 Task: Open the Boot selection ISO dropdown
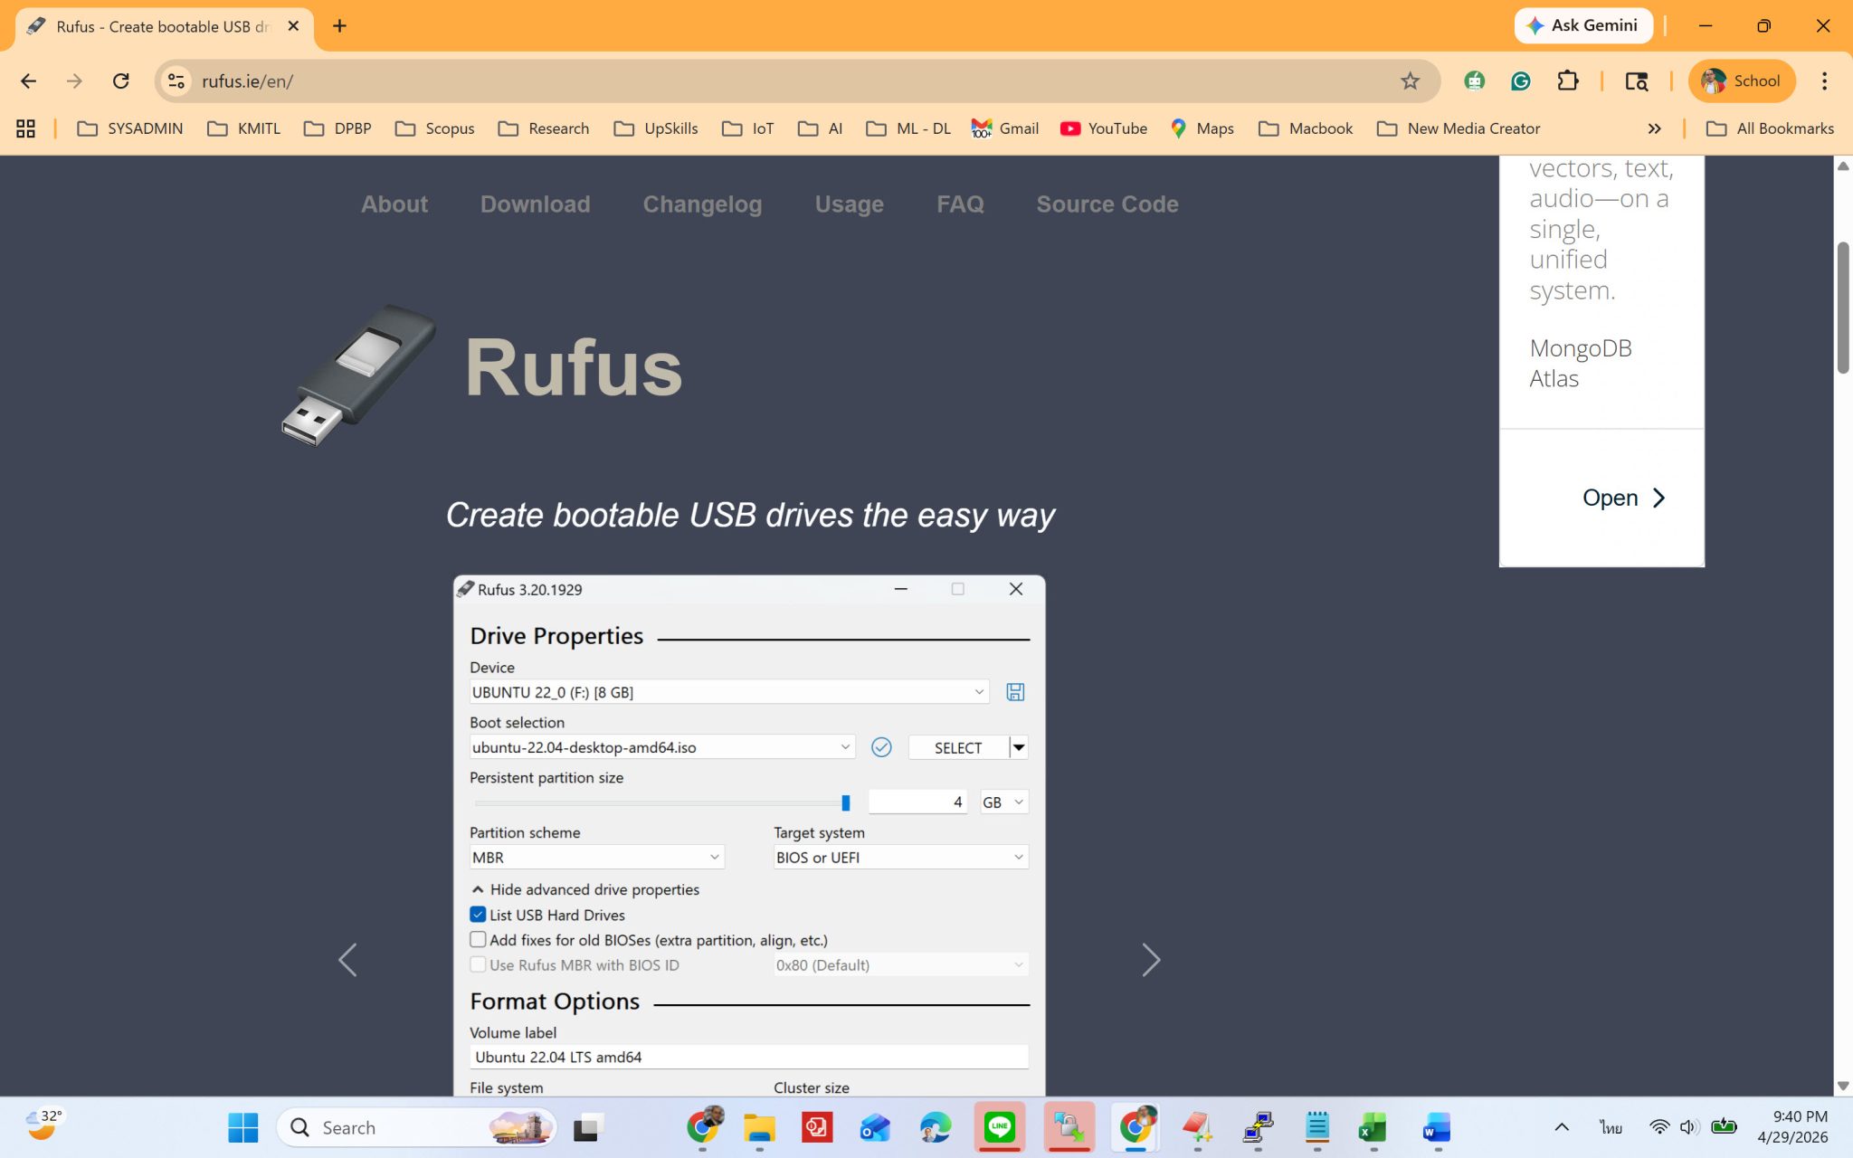tap(661, 747)
